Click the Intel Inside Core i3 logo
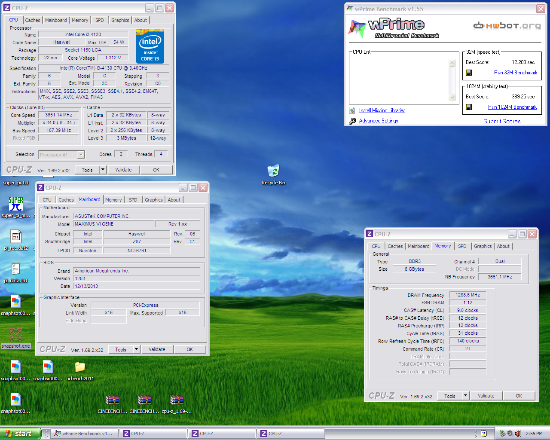Viewport: 550px width, 440px height. tap(150, 46)
